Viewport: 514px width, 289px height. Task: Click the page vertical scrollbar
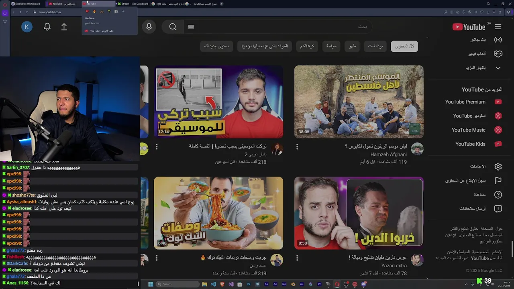point(512,249)
